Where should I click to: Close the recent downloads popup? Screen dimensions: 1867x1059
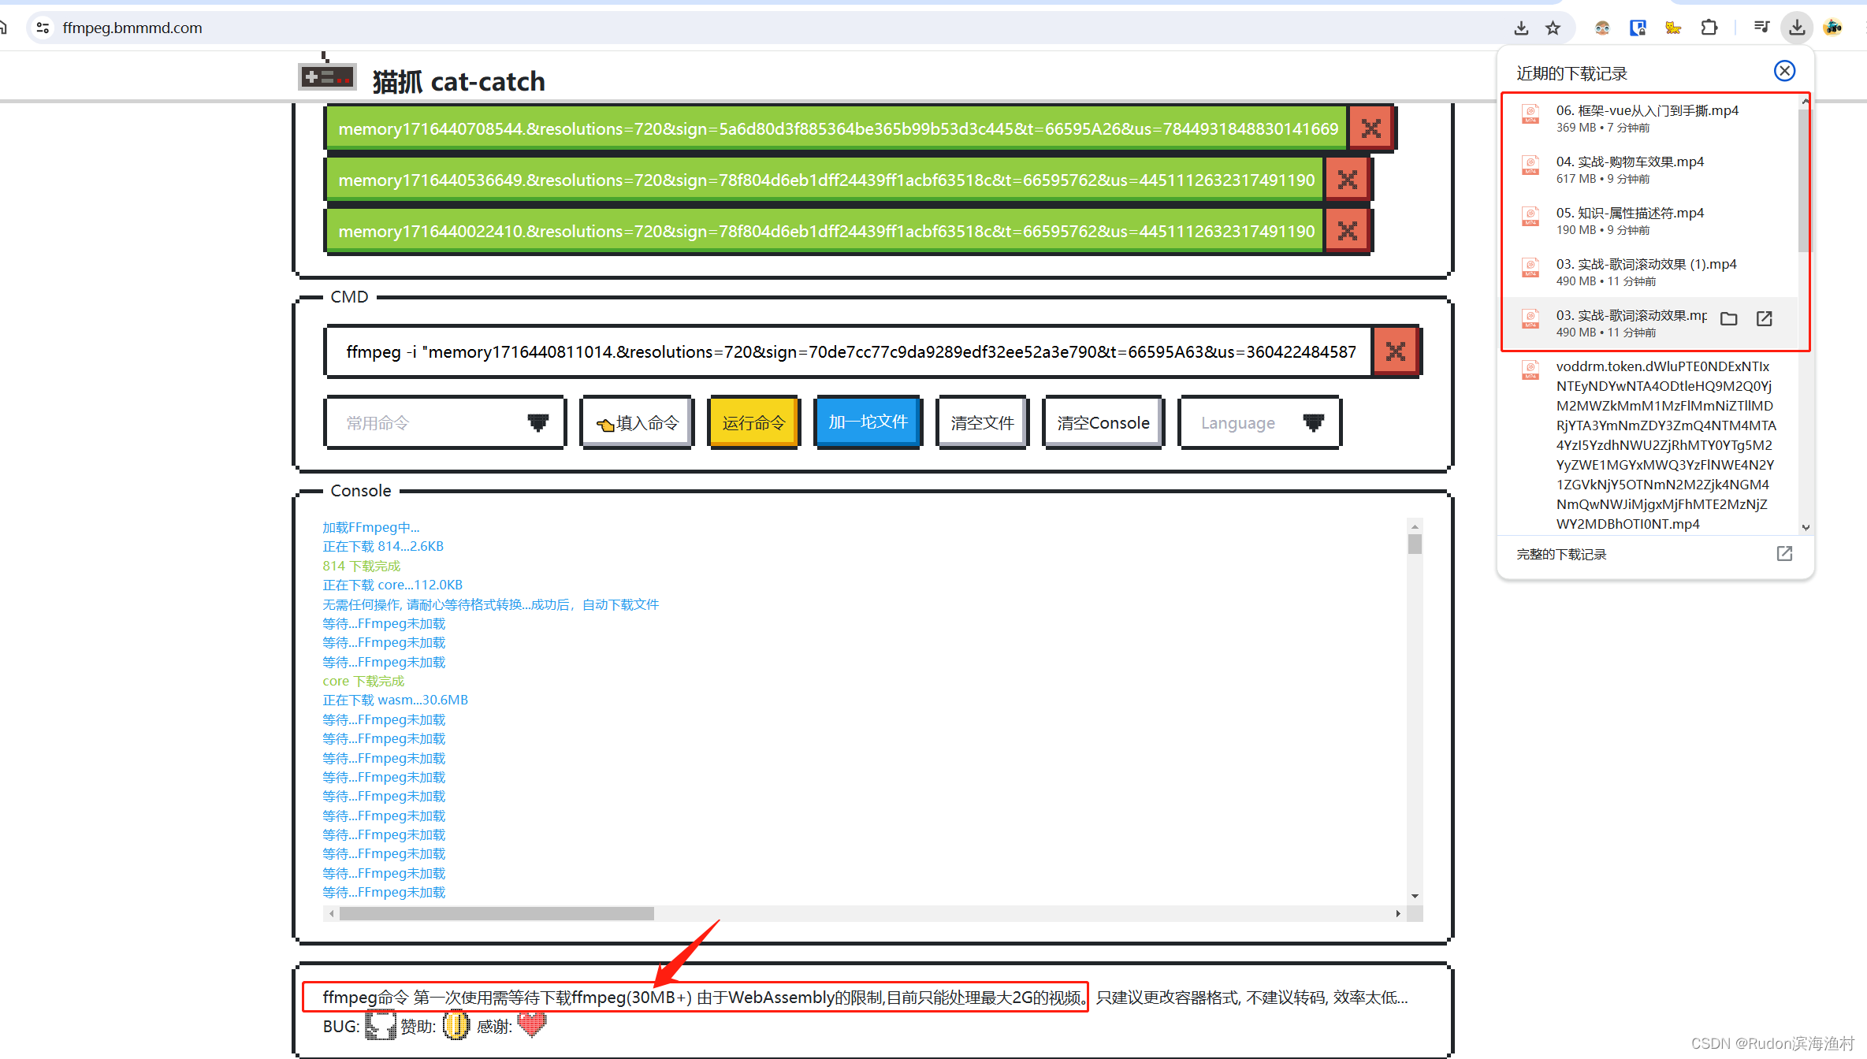pos(1784,71)
